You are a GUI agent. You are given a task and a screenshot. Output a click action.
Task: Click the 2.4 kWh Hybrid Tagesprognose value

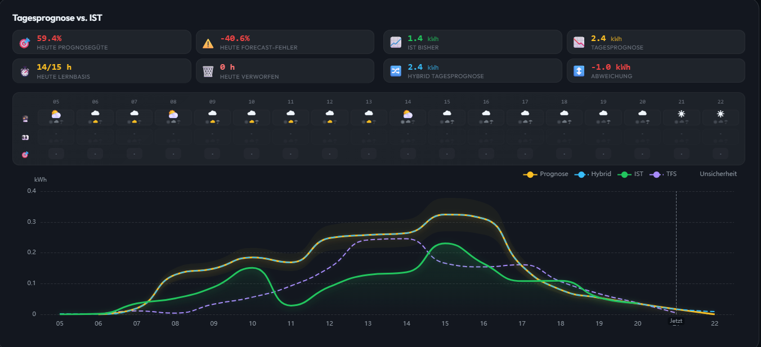pyautogui.click(x=423, y=67)
